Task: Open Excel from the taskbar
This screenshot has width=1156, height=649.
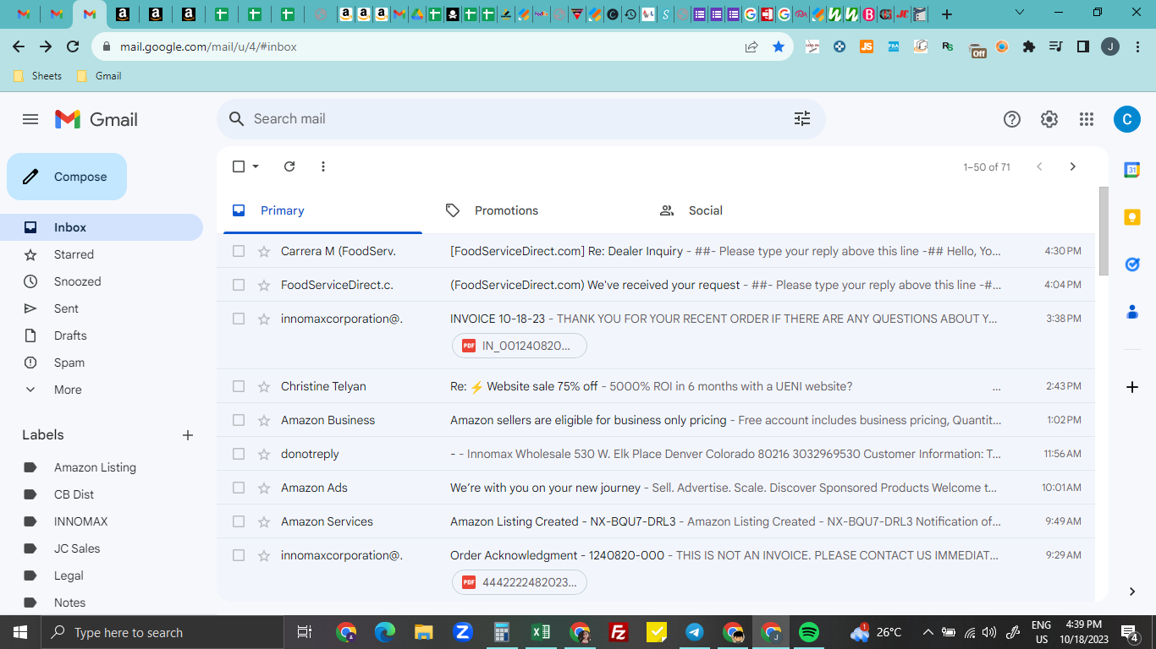Action: 541,632
